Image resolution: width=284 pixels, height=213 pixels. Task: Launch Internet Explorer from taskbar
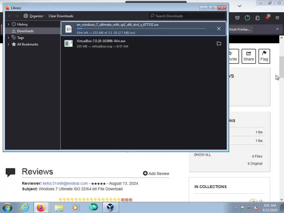25,207
